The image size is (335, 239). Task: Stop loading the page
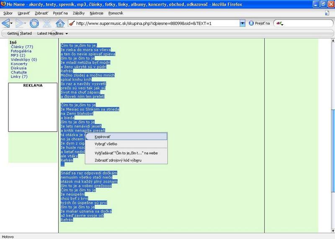point(47,23)
